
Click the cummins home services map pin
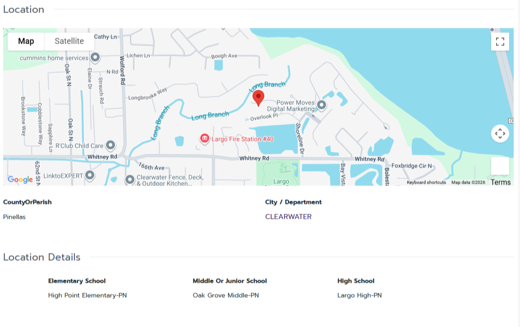94,57
